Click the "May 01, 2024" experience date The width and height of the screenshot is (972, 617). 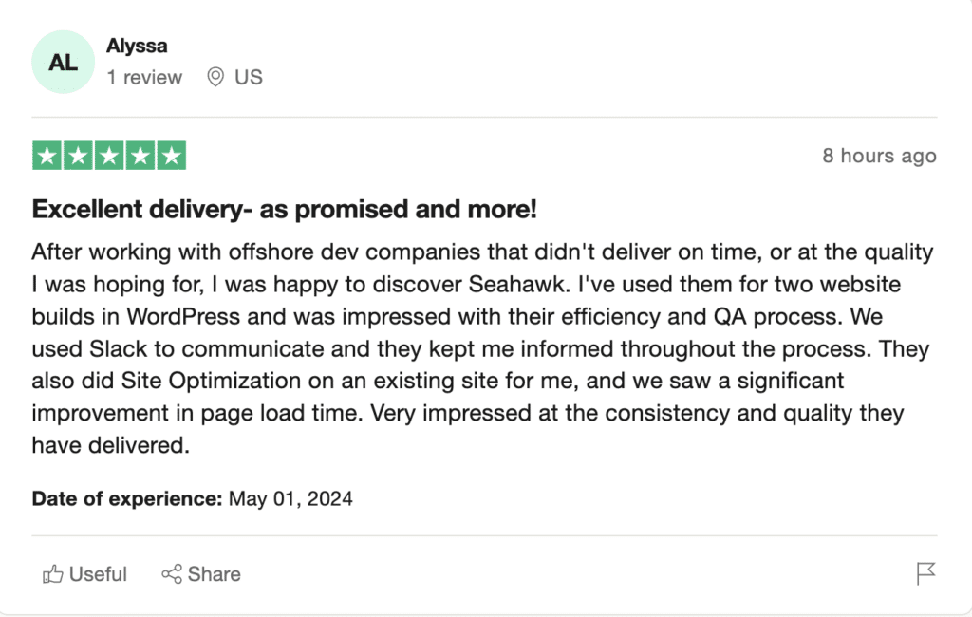pyautogui.click(x=290, y=498)
